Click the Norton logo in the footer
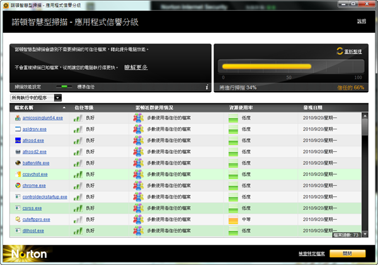The width and height of the screenshot is (378, 265). click(x=29, y=254)
